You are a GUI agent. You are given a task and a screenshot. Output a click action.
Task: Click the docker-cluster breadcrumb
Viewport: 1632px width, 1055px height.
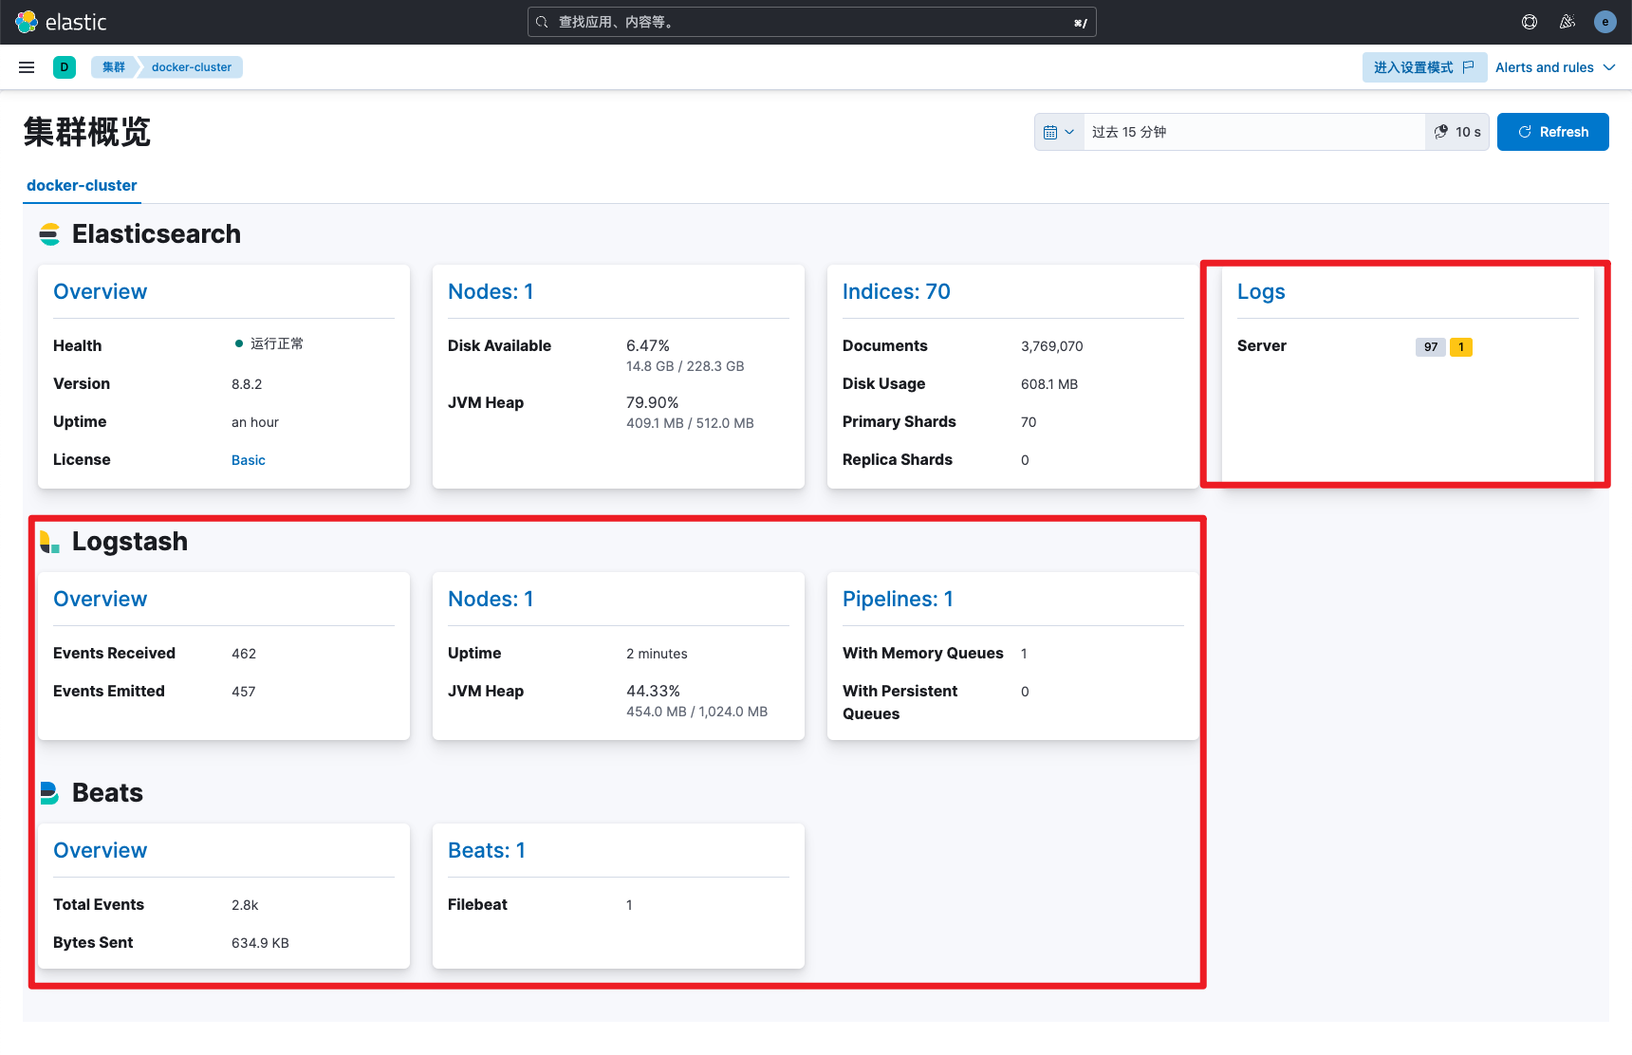192,67
